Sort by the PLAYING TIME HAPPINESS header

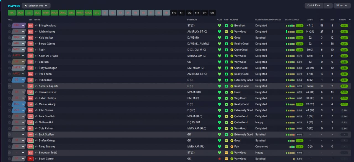click(268, 20)
